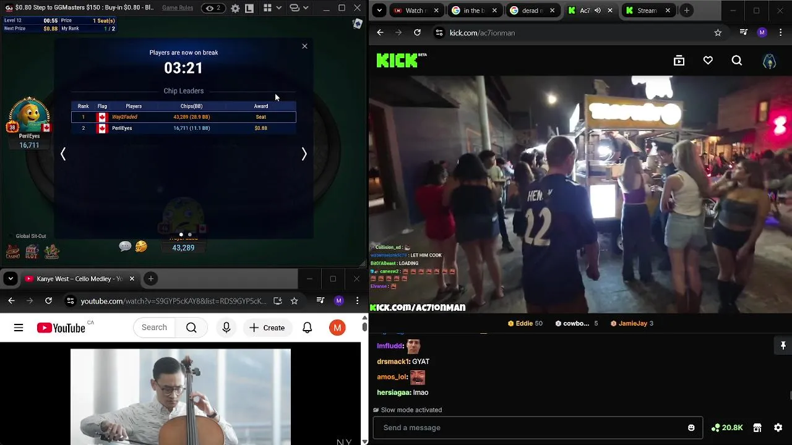Open the table layout grid icon in poker window
This screenshot has width=792, height=445.
[267, 8]
